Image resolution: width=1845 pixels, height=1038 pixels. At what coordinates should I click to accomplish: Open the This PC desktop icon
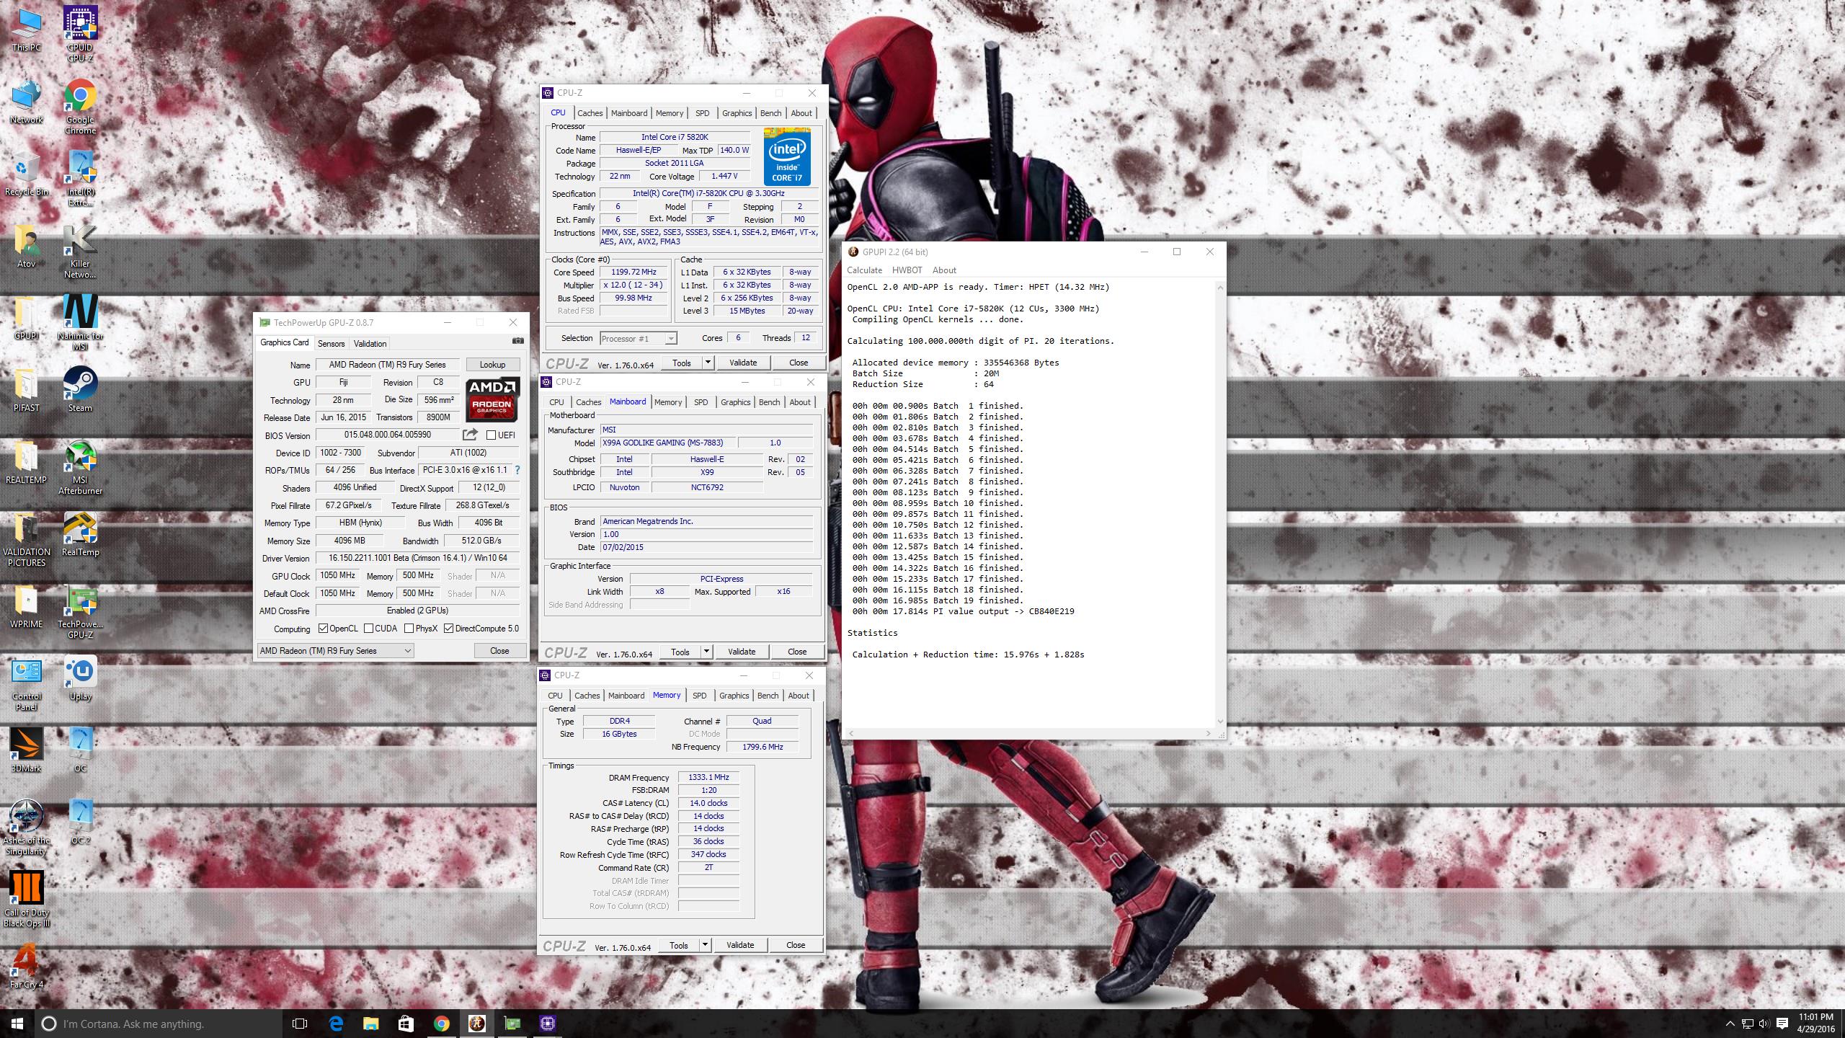[27, 30]
